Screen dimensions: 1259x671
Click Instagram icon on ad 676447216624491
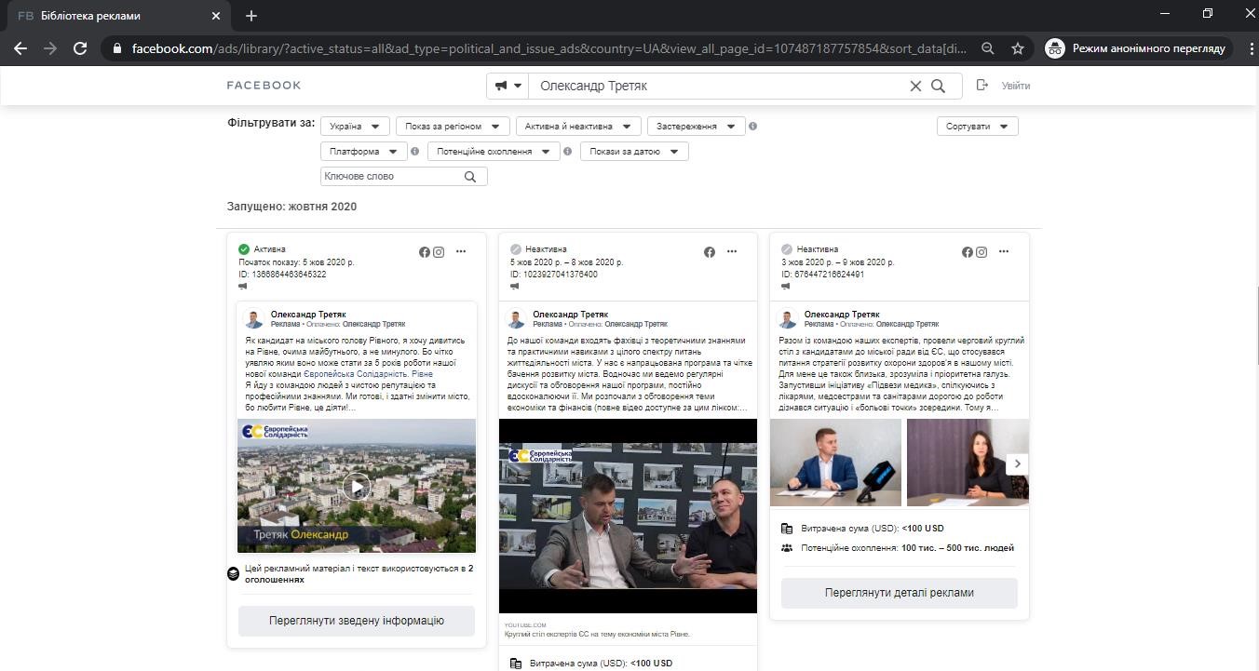981,252
